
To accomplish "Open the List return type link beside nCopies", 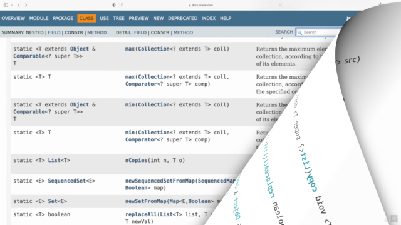I will (x=55, y=160).
